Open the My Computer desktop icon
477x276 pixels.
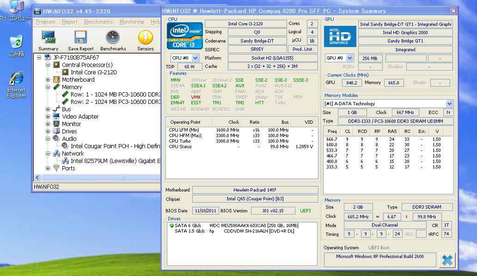tap(15, 11)
